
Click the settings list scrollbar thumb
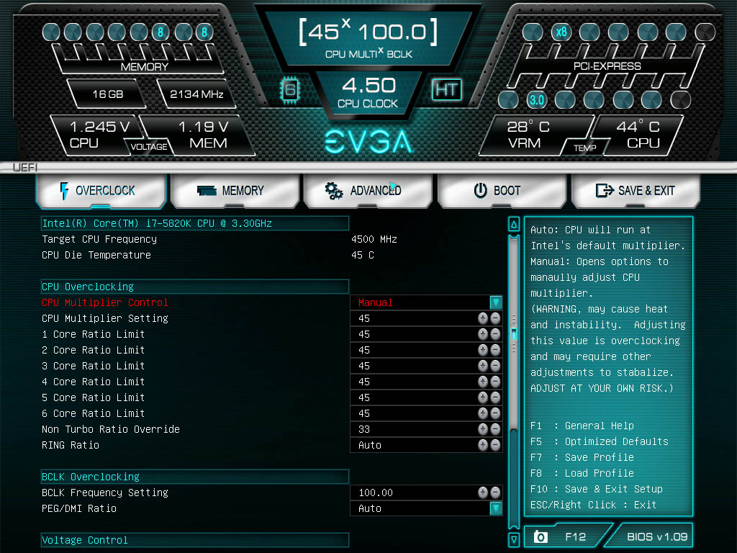click(x=514, y=334)
